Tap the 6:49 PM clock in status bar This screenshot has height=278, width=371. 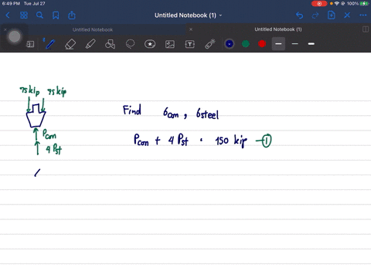(x=11, y=4)
